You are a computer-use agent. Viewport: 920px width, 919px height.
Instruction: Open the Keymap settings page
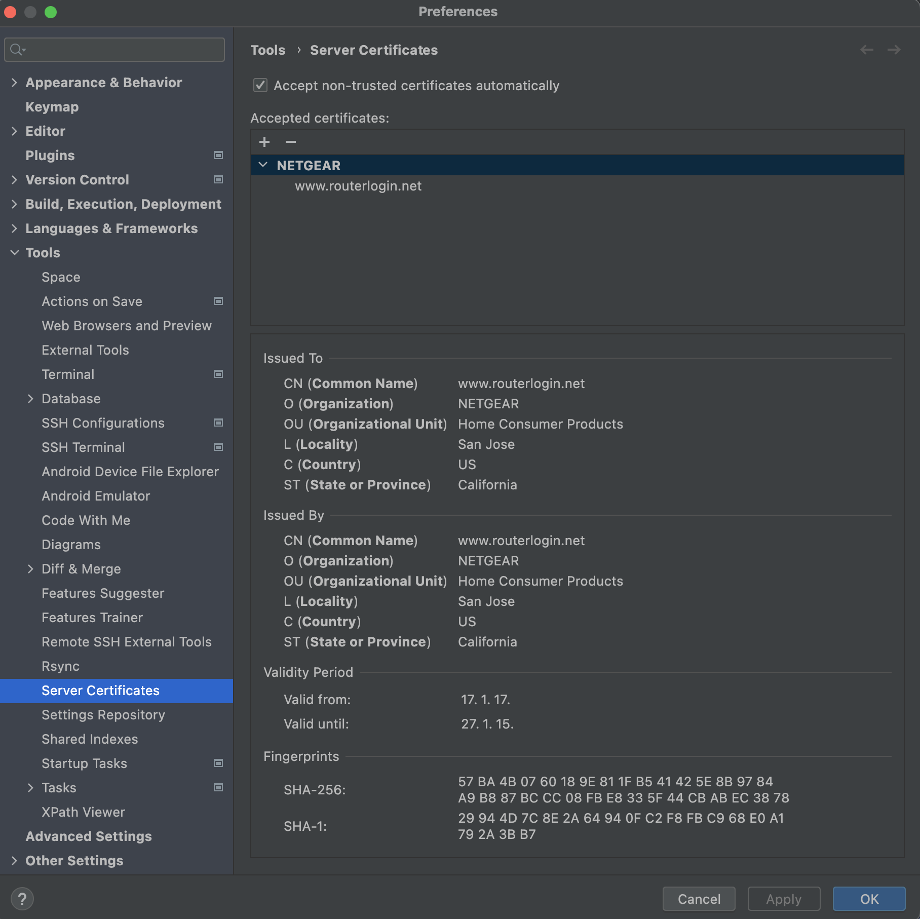click(x=52, y=107)
